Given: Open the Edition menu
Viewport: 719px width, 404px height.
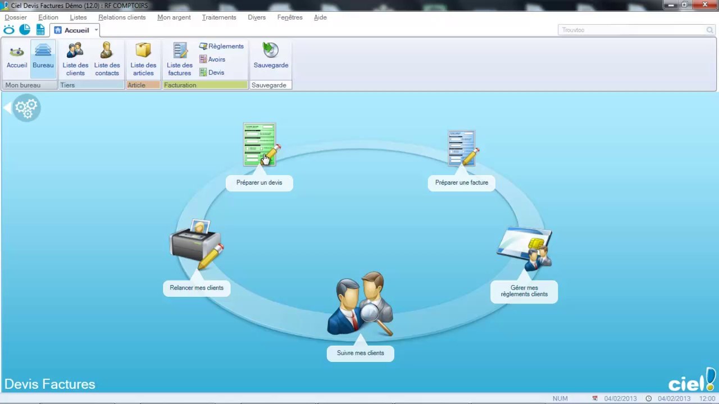Looking at the screenshot, I should pos(48,17).
